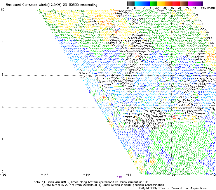Click the word 'descending' in the title
Screen dimensions: 216x190
(89, 5)
